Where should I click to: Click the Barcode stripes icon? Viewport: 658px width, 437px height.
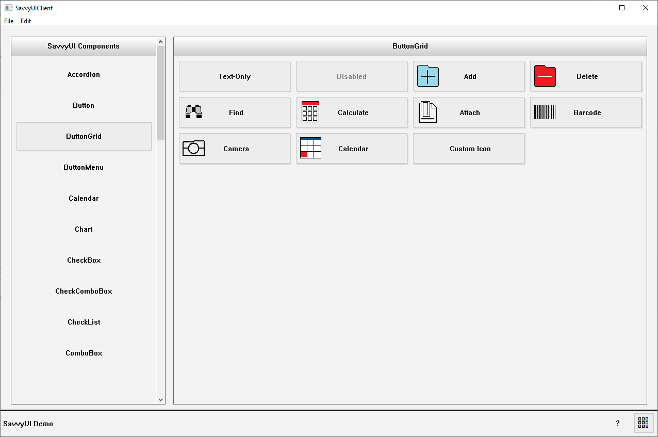(545, 112)
